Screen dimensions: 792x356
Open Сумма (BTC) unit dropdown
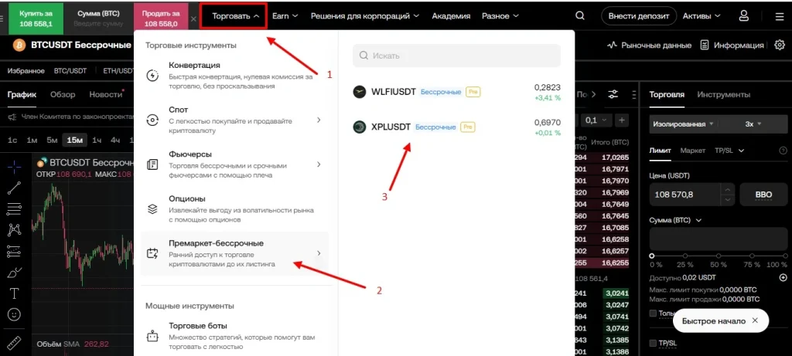tap(675, 220)
